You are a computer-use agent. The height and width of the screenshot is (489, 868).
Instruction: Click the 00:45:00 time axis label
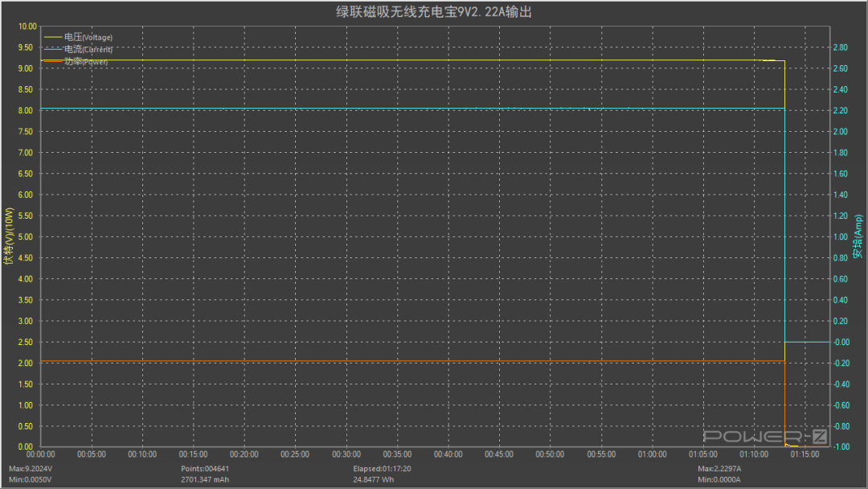pos(499,454)
